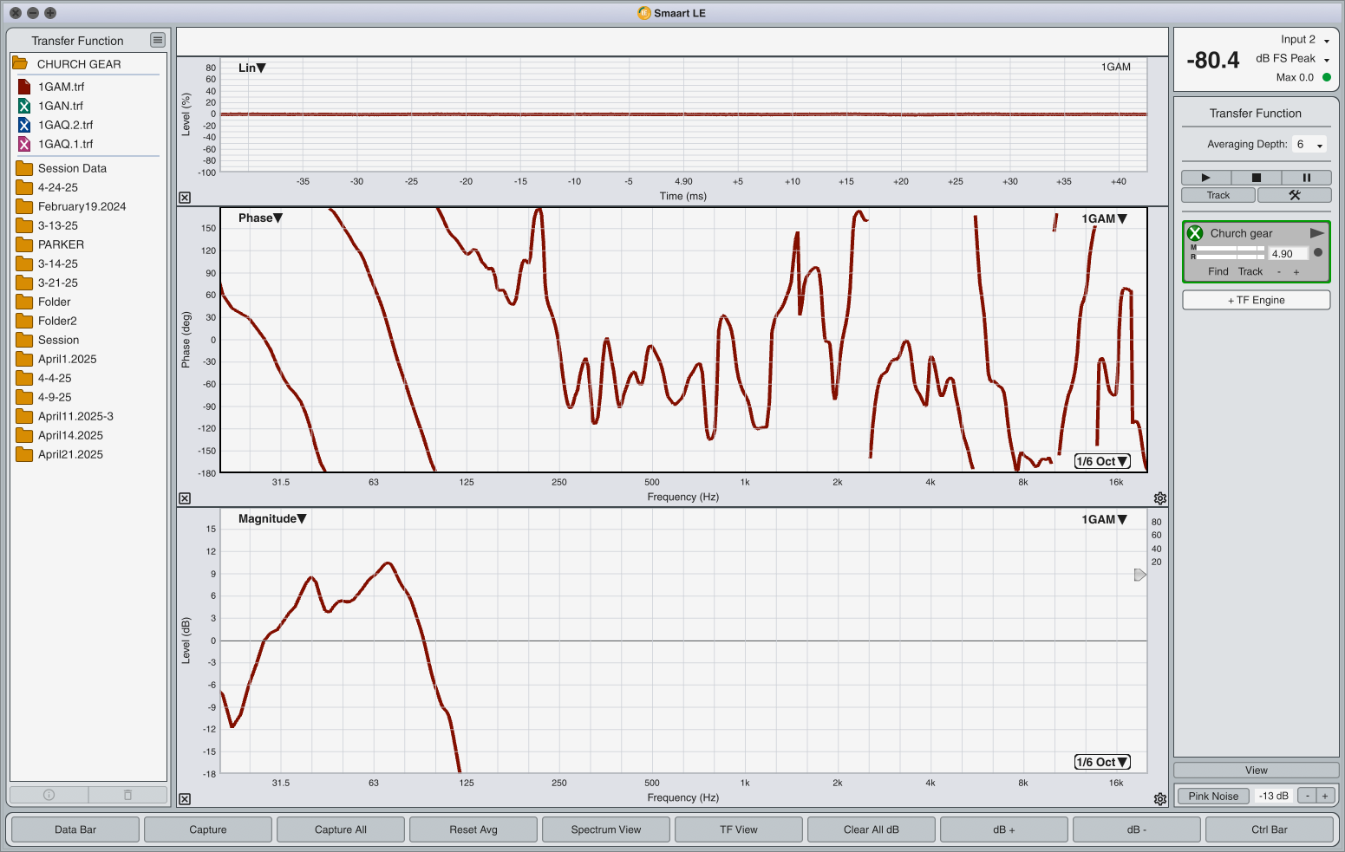
Task: Toggle the green X on Church gear engine
Action: coord(1195,233)
